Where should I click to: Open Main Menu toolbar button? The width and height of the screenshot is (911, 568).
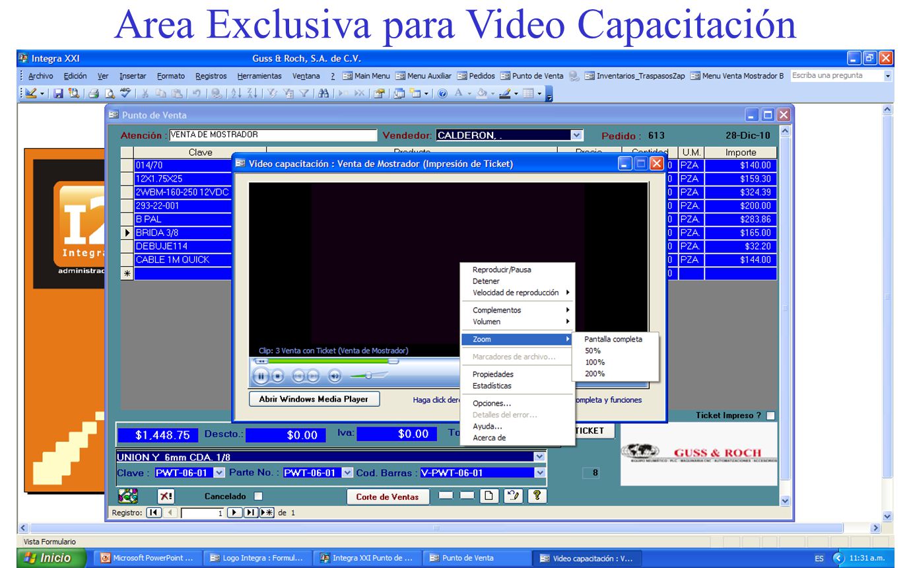[366, 76]
